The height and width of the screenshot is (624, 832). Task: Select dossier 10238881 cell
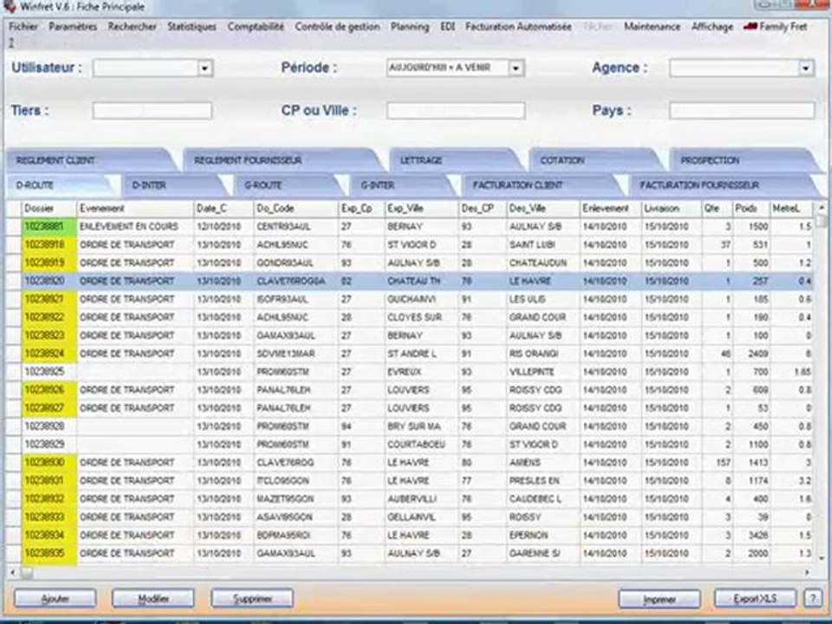pyautogui.click(x=49, y=226)
